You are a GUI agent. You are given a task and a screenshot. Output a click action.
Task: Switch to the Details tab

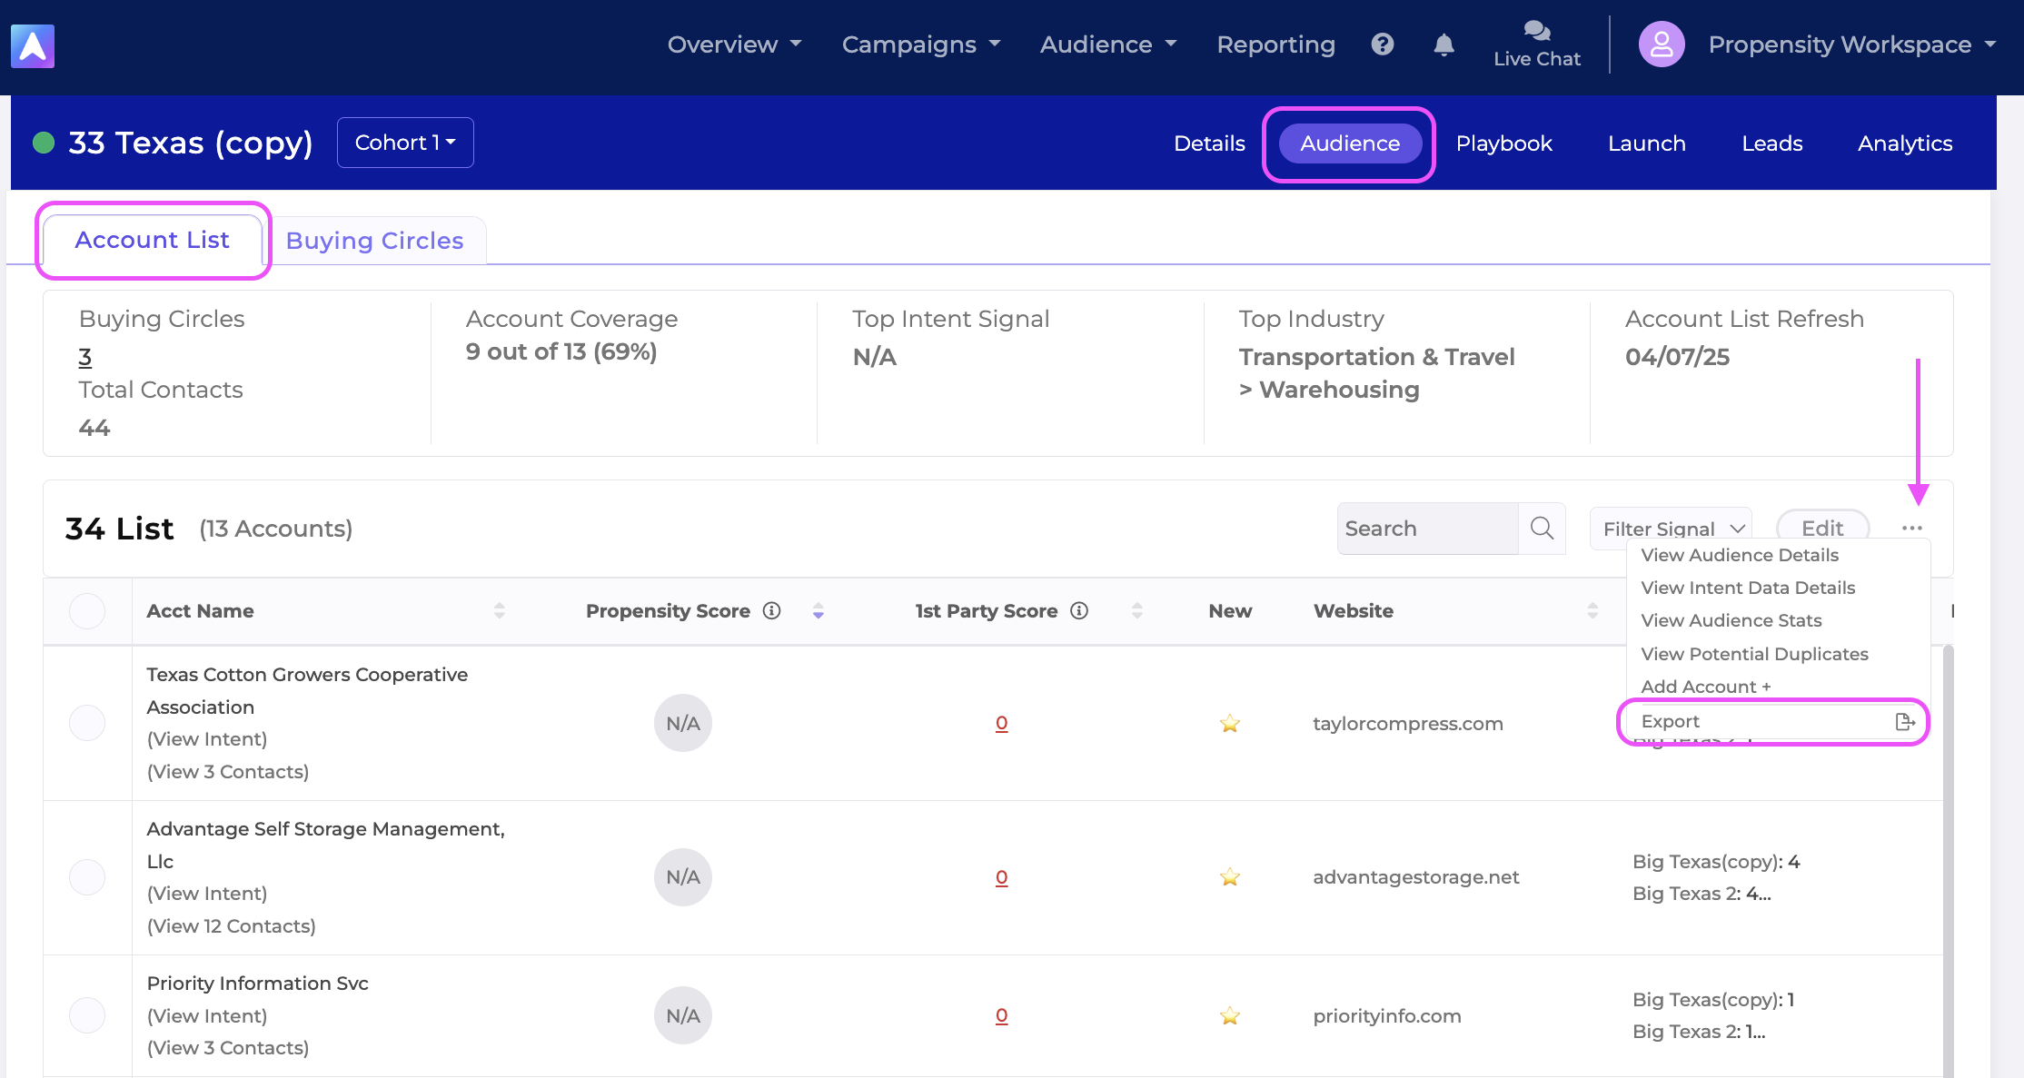[x=1209, y=143]
